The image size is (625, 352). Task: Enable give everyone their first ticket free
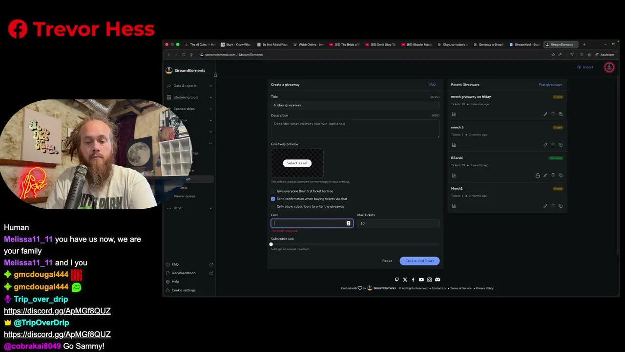pos(273,191)
